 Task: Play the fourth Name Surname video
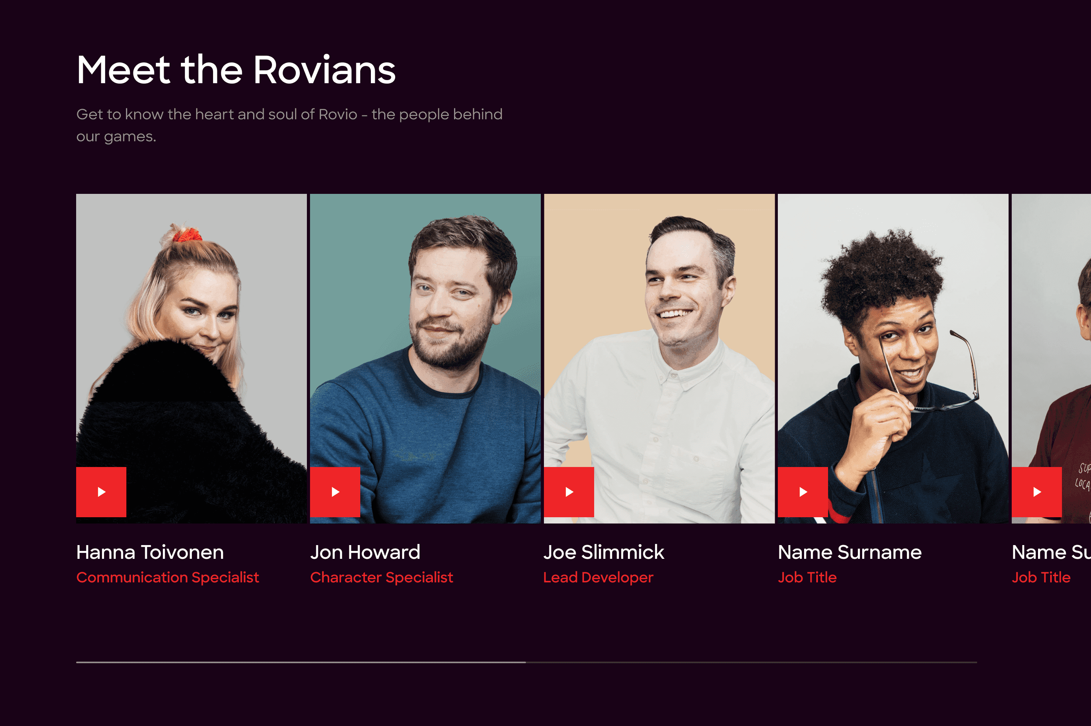pyautogui.click(x=803, y=492)
